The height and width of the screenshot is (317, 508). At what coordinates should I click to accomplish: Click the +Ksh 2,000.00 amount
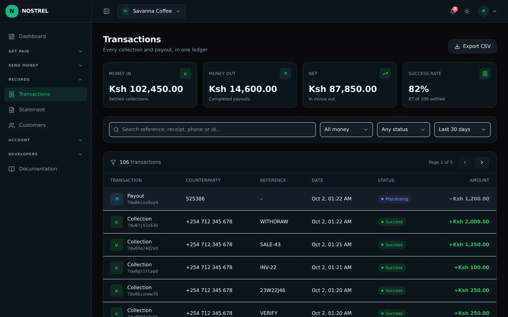pyautogui.click(x=469, y=222)
